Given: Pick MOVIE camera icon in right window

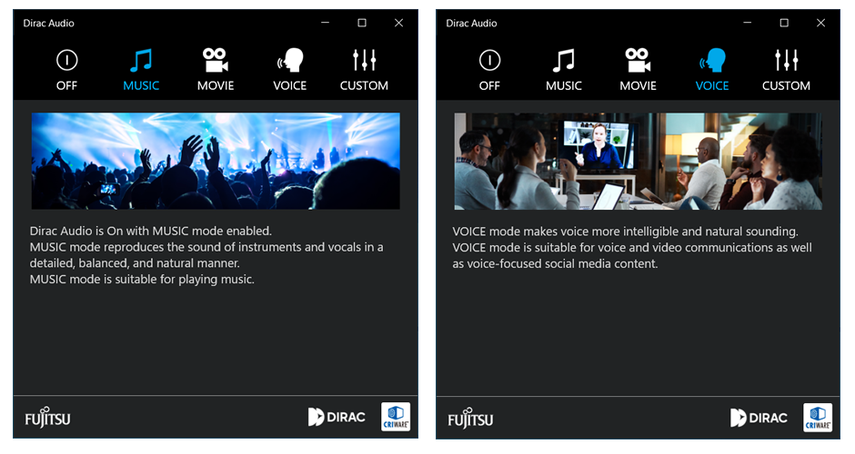Looking at the screenshot, I should click(x=638, y=62).
